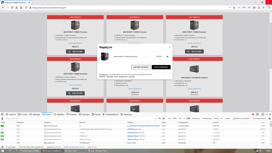This screenshot has height=153, width=272.
Task: Open page actions three-dot menu
Action: 230,7
